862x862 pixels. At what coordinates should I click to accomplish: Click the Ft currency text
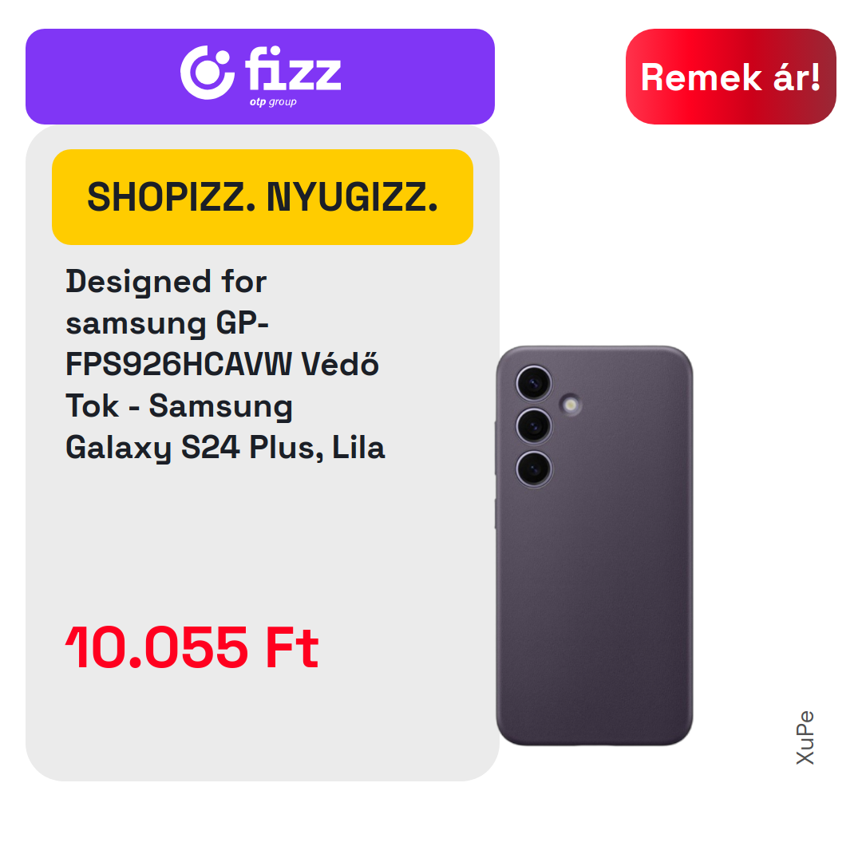coord(292,647)
